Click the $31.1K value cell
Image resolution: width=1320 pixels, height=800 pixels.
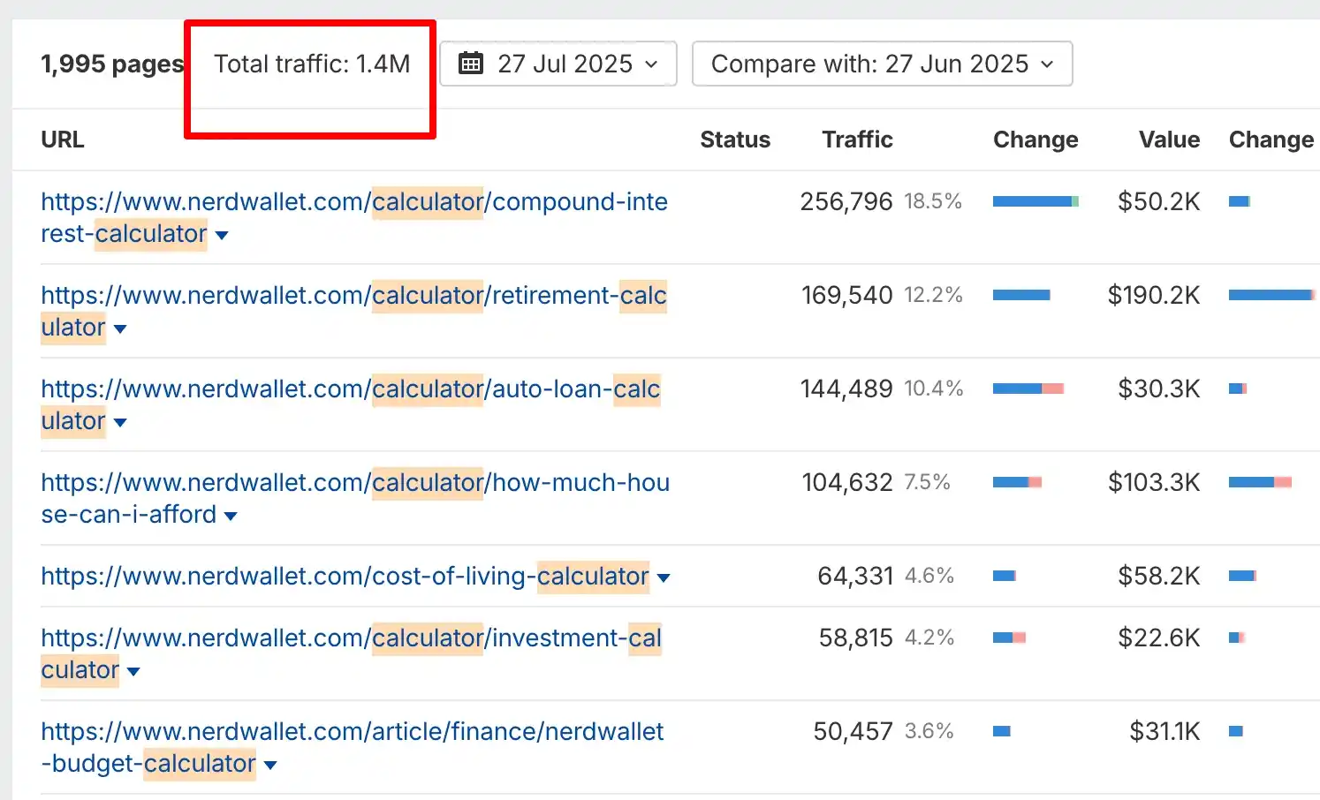point(1164,731)
